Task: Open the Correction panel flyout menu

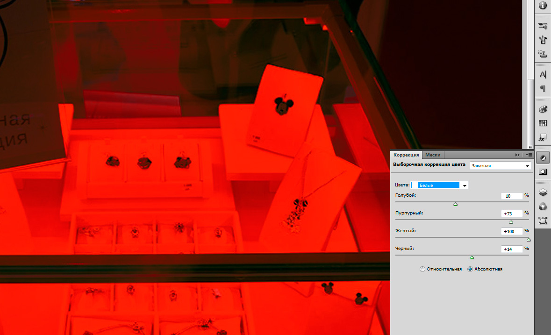Action: (529, 155)
